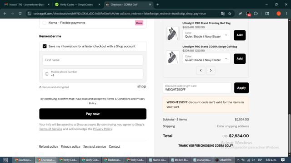This screenshot has height=163, width=291.
Task: Switch to first Dashboard taskbar window
Action: click(x=23, y=160)
